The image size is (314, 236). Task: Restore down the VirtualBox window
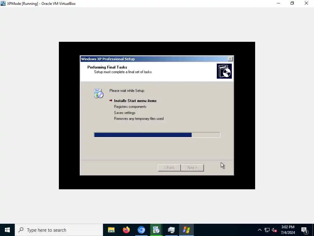pyautogui.click(x=292, y=3)
